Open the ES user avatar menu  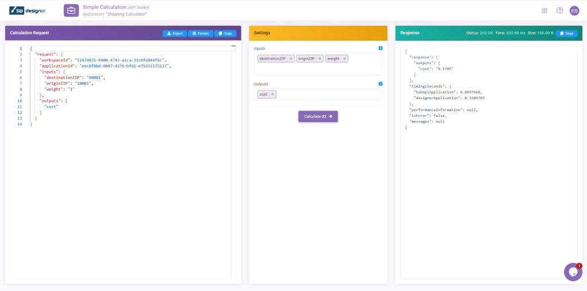(574, 10)
